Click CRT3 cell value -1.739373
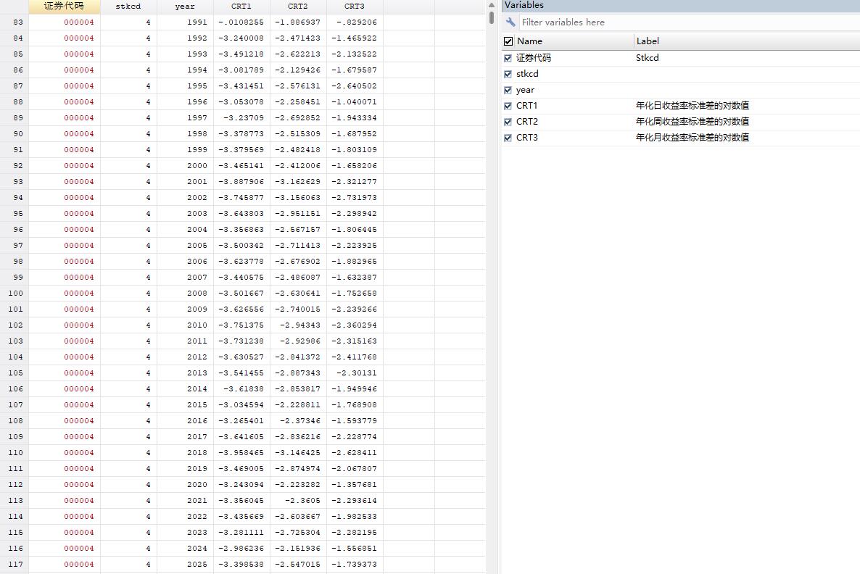 (x=354, y=564)
